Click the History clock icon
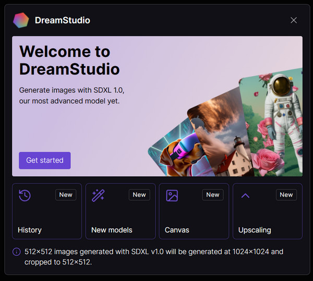Screen dimensions: 313x281 click(25, 196)
